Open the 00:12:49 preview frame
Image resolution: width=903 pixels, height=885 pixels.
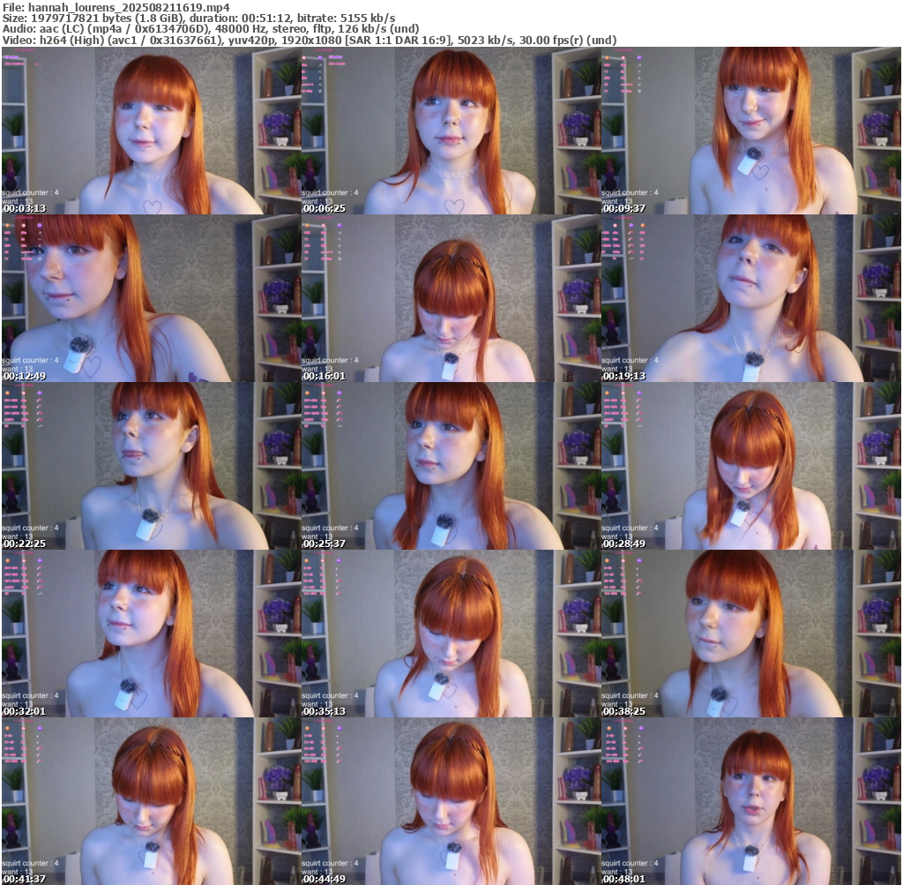tap(151, 298)
